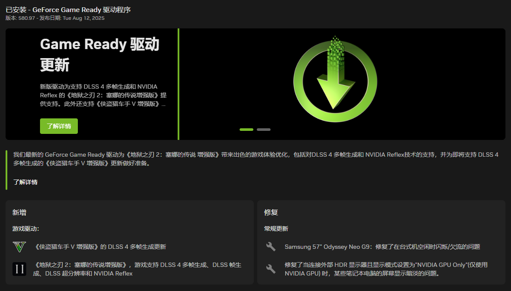Select the 《地狱之刃 2：塞娜的传说增强版》 entry text

coord(137,269)
